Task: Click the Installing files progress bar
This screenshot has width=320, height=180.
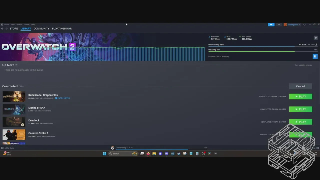Action: click(263, 51)
